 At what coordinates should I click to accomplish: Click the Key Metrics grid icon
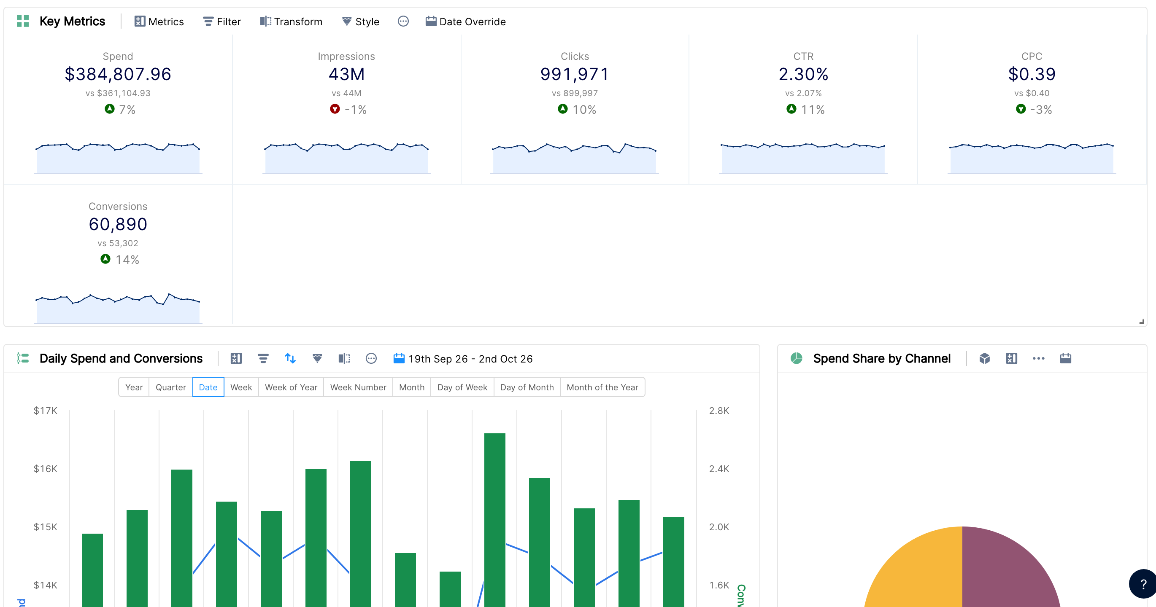(x=23, y=21)
